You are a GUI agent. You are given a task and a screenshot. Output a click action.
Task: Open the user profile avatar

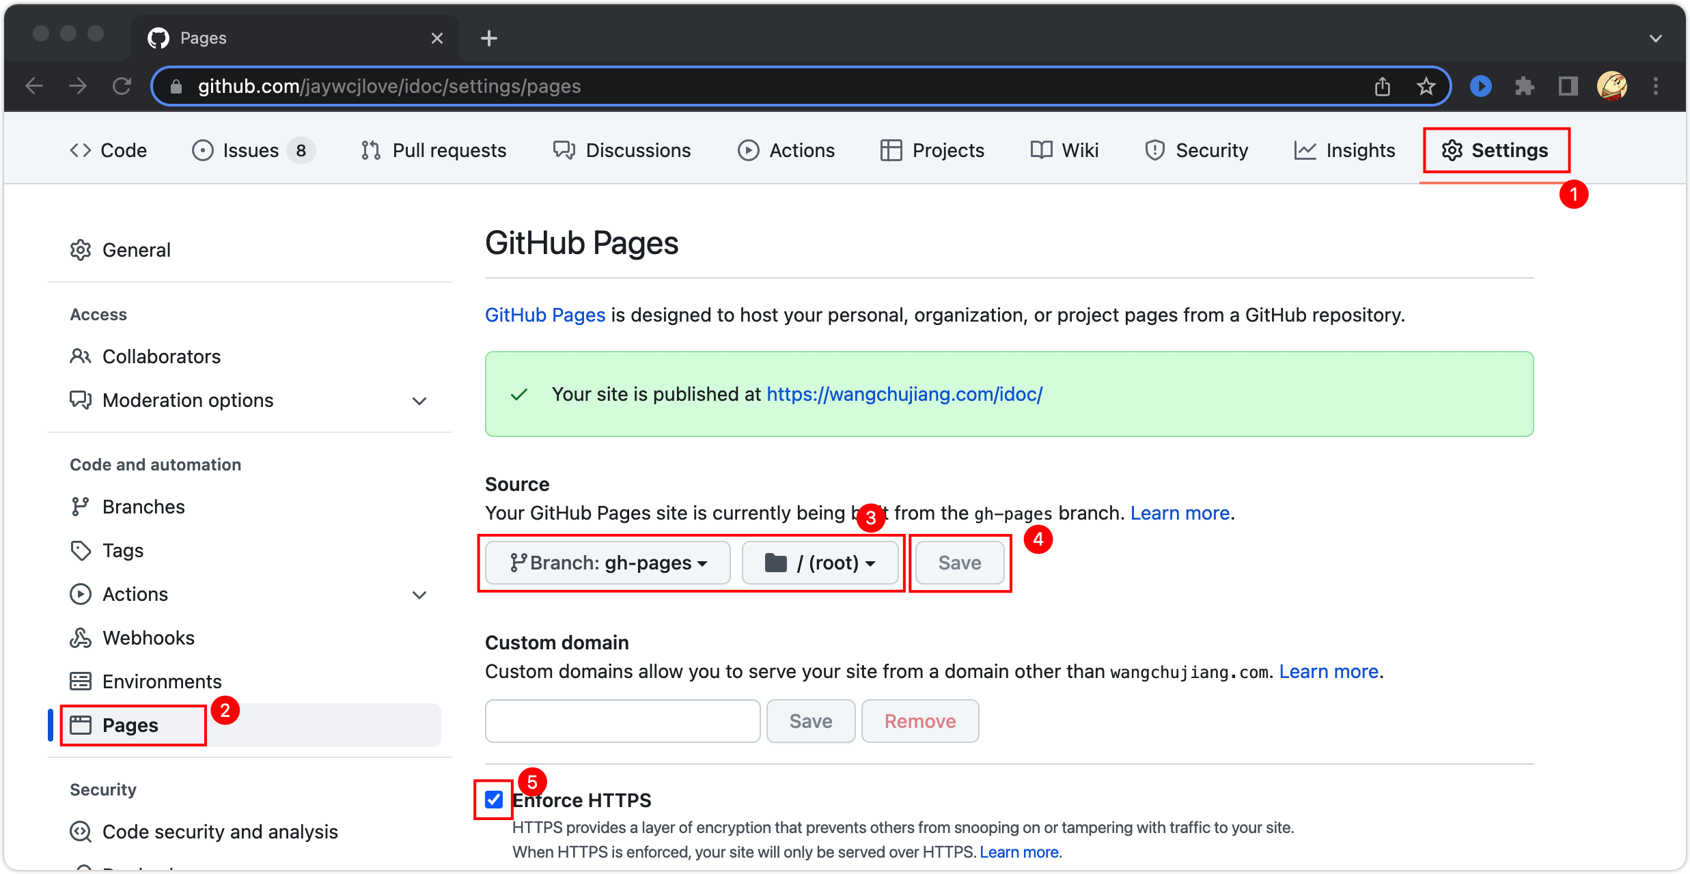coord(1611,87)
